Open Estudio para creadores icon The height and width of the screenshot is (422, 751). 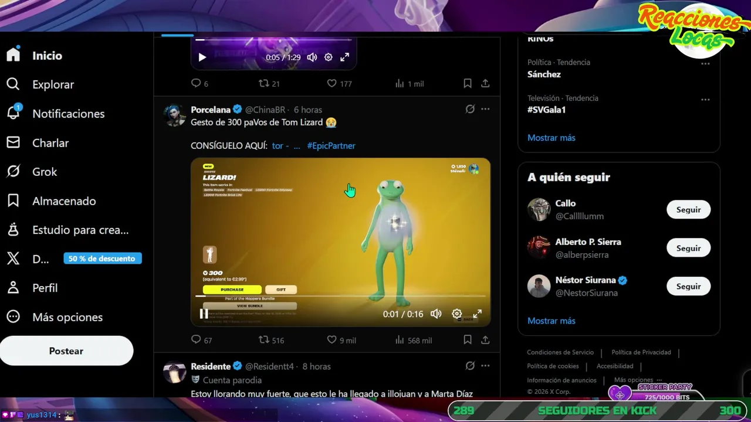(13, 230)
